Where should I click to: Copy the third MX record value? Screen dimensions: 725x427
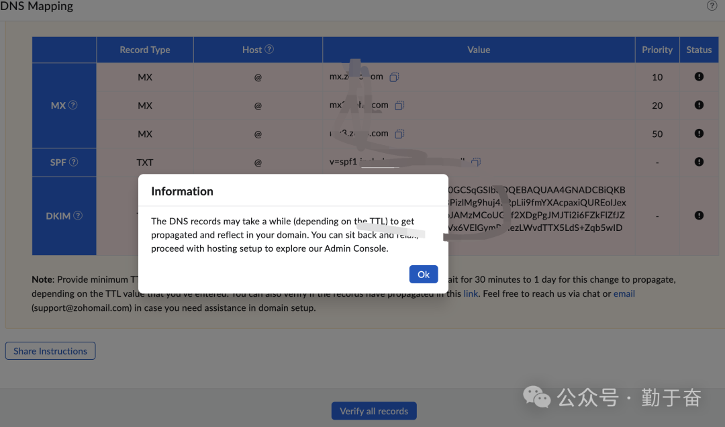pos(399,134)
